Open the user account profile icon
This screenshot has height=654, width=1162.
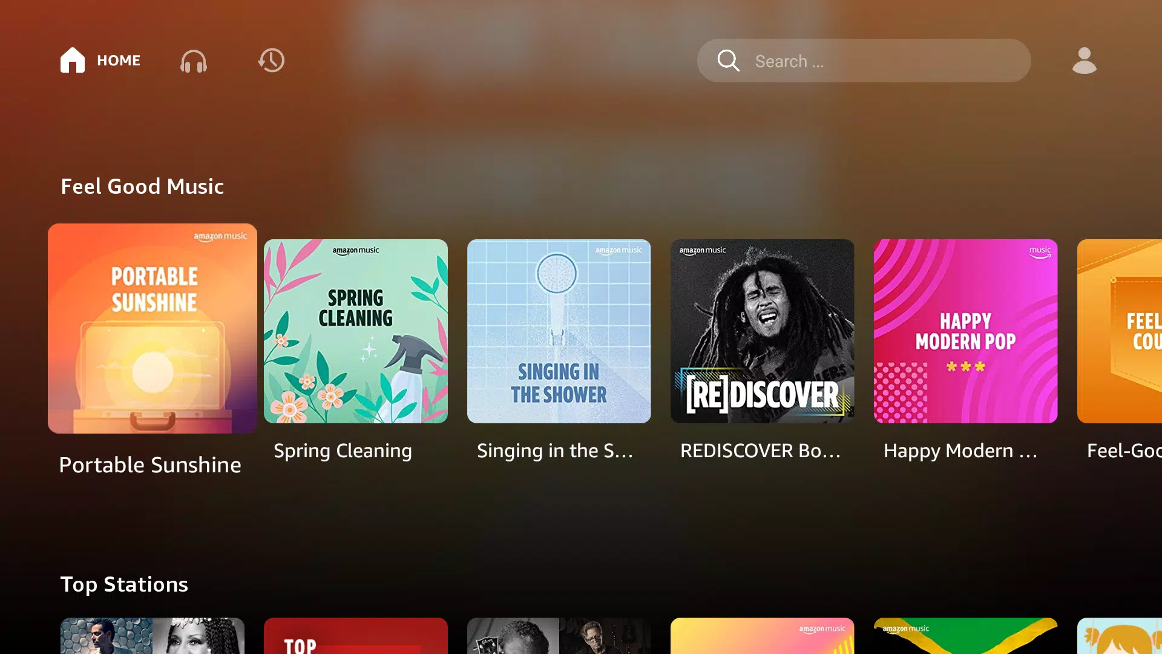pos(1084,61)
